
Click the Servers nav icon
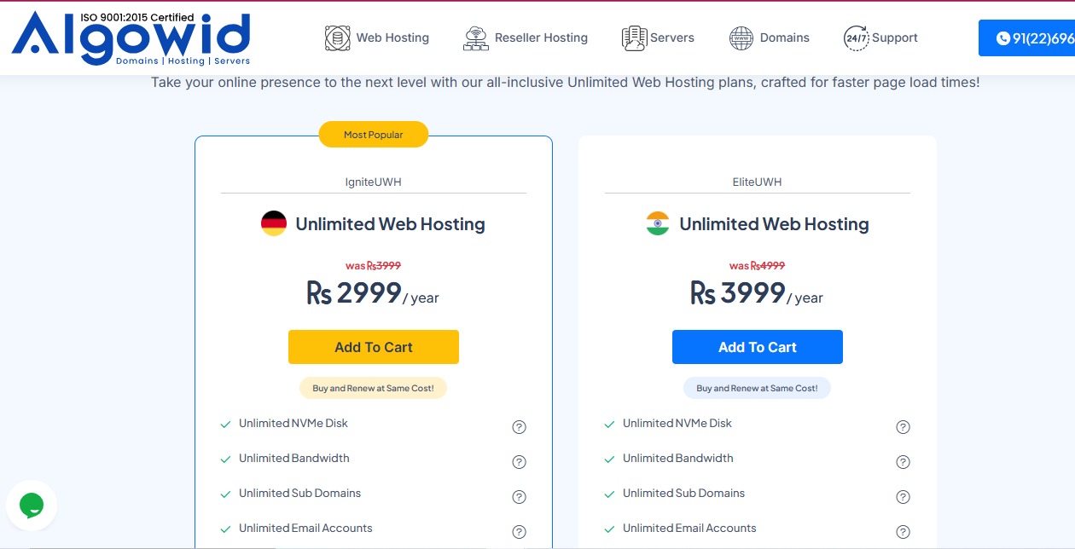pyautogui.click(x=634, y=38)
